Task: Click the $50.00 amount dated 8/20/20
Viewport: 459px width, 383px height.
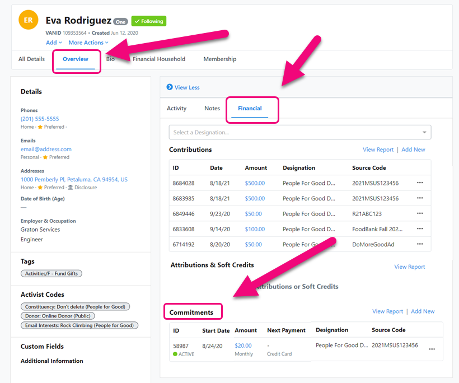Action: [253, 244]
